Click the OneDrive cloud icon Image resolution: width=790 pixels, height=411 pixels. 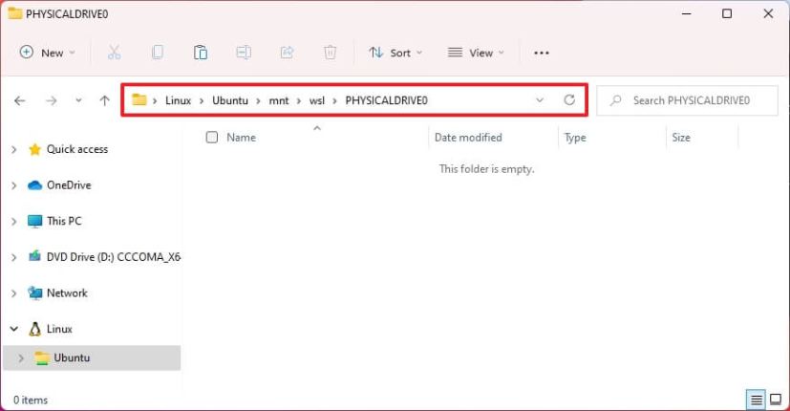pos(34,185)
